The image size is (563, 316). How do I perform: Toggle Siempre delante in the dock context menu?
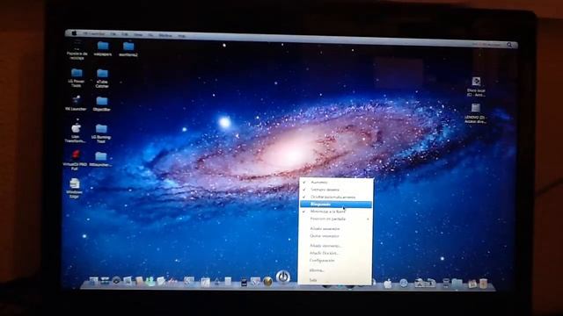(325, 190)
